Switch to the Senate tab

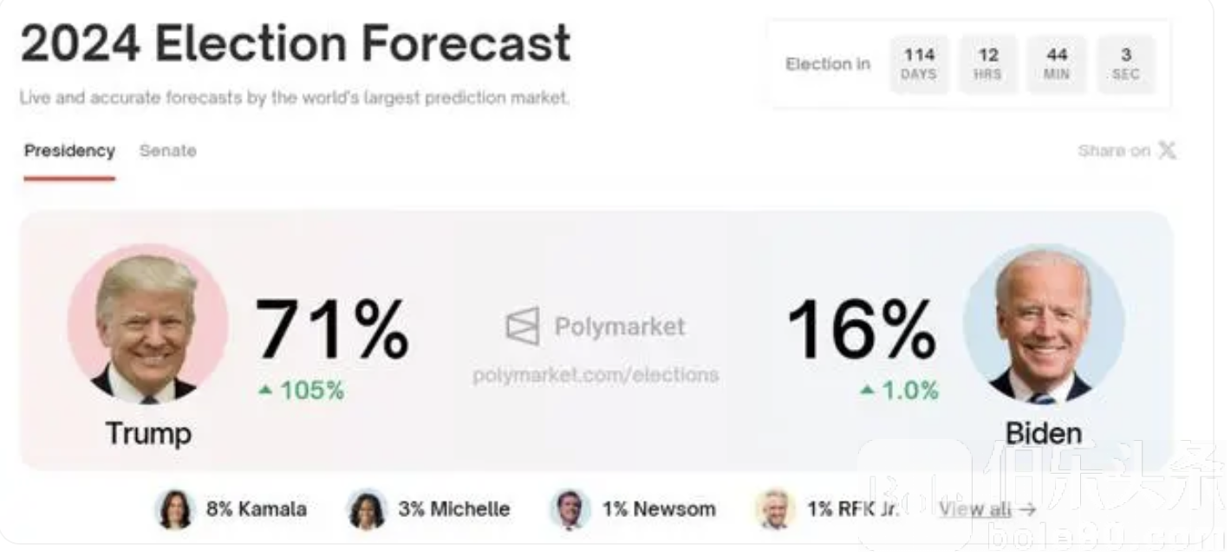point(168,151)
